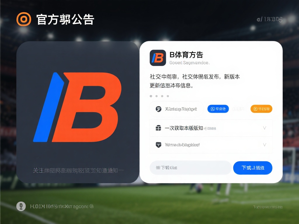299x224 pixels.
Task: Click the blue pill button beside the avatar
Action: coord(218,109)
